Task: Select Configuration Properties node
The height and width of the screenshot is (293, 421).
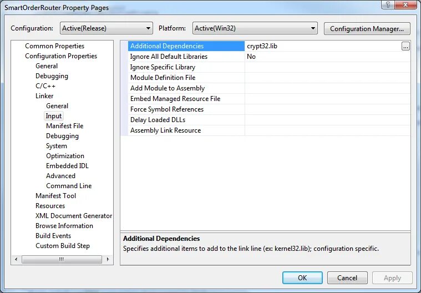Action: point(61,56)
